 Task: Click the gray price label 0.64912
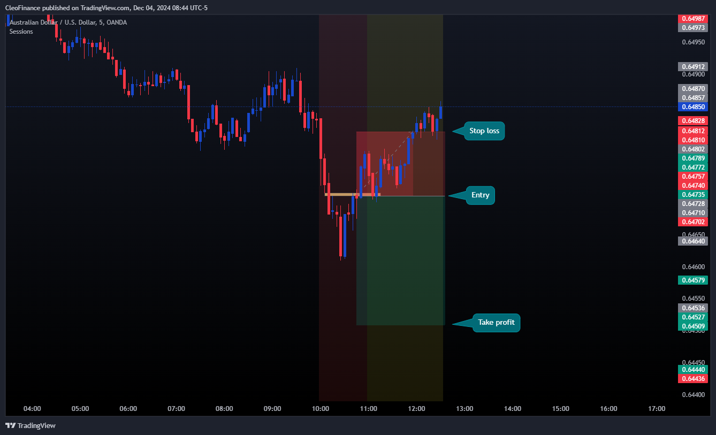[x=693, y=67]
